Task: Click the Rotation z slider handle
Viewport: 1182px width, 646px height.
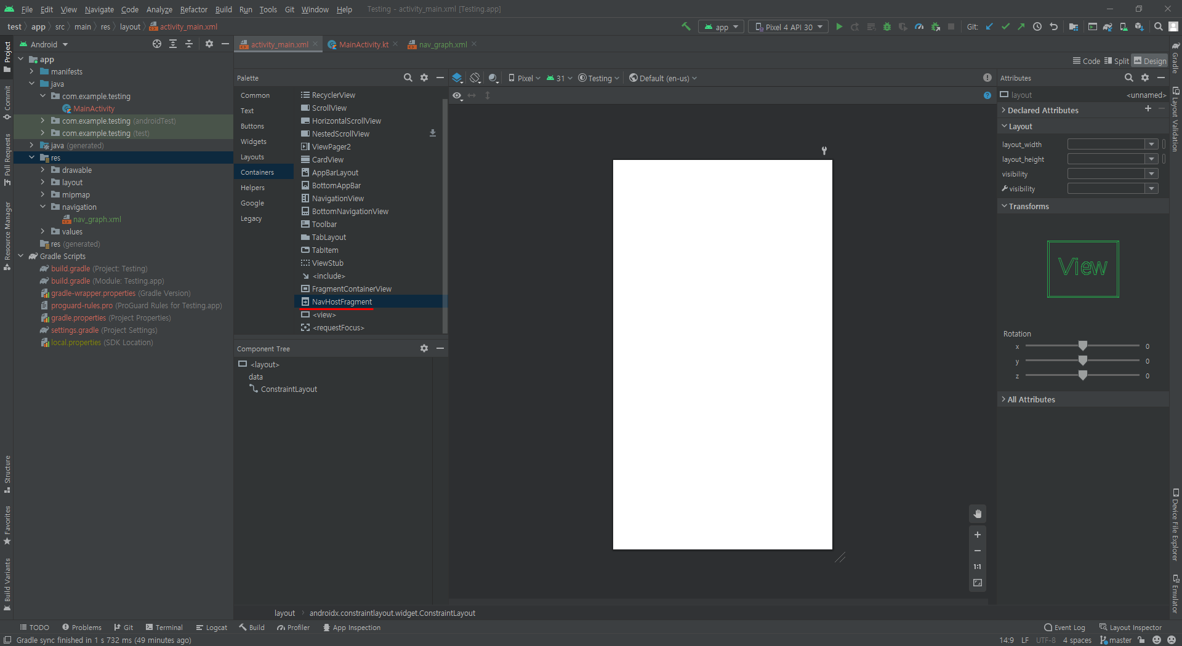Action: pyautogui.click(x=1083, y=375)
